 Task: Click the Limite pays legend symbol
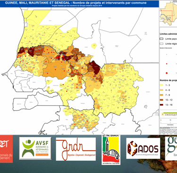pos(161,39)
